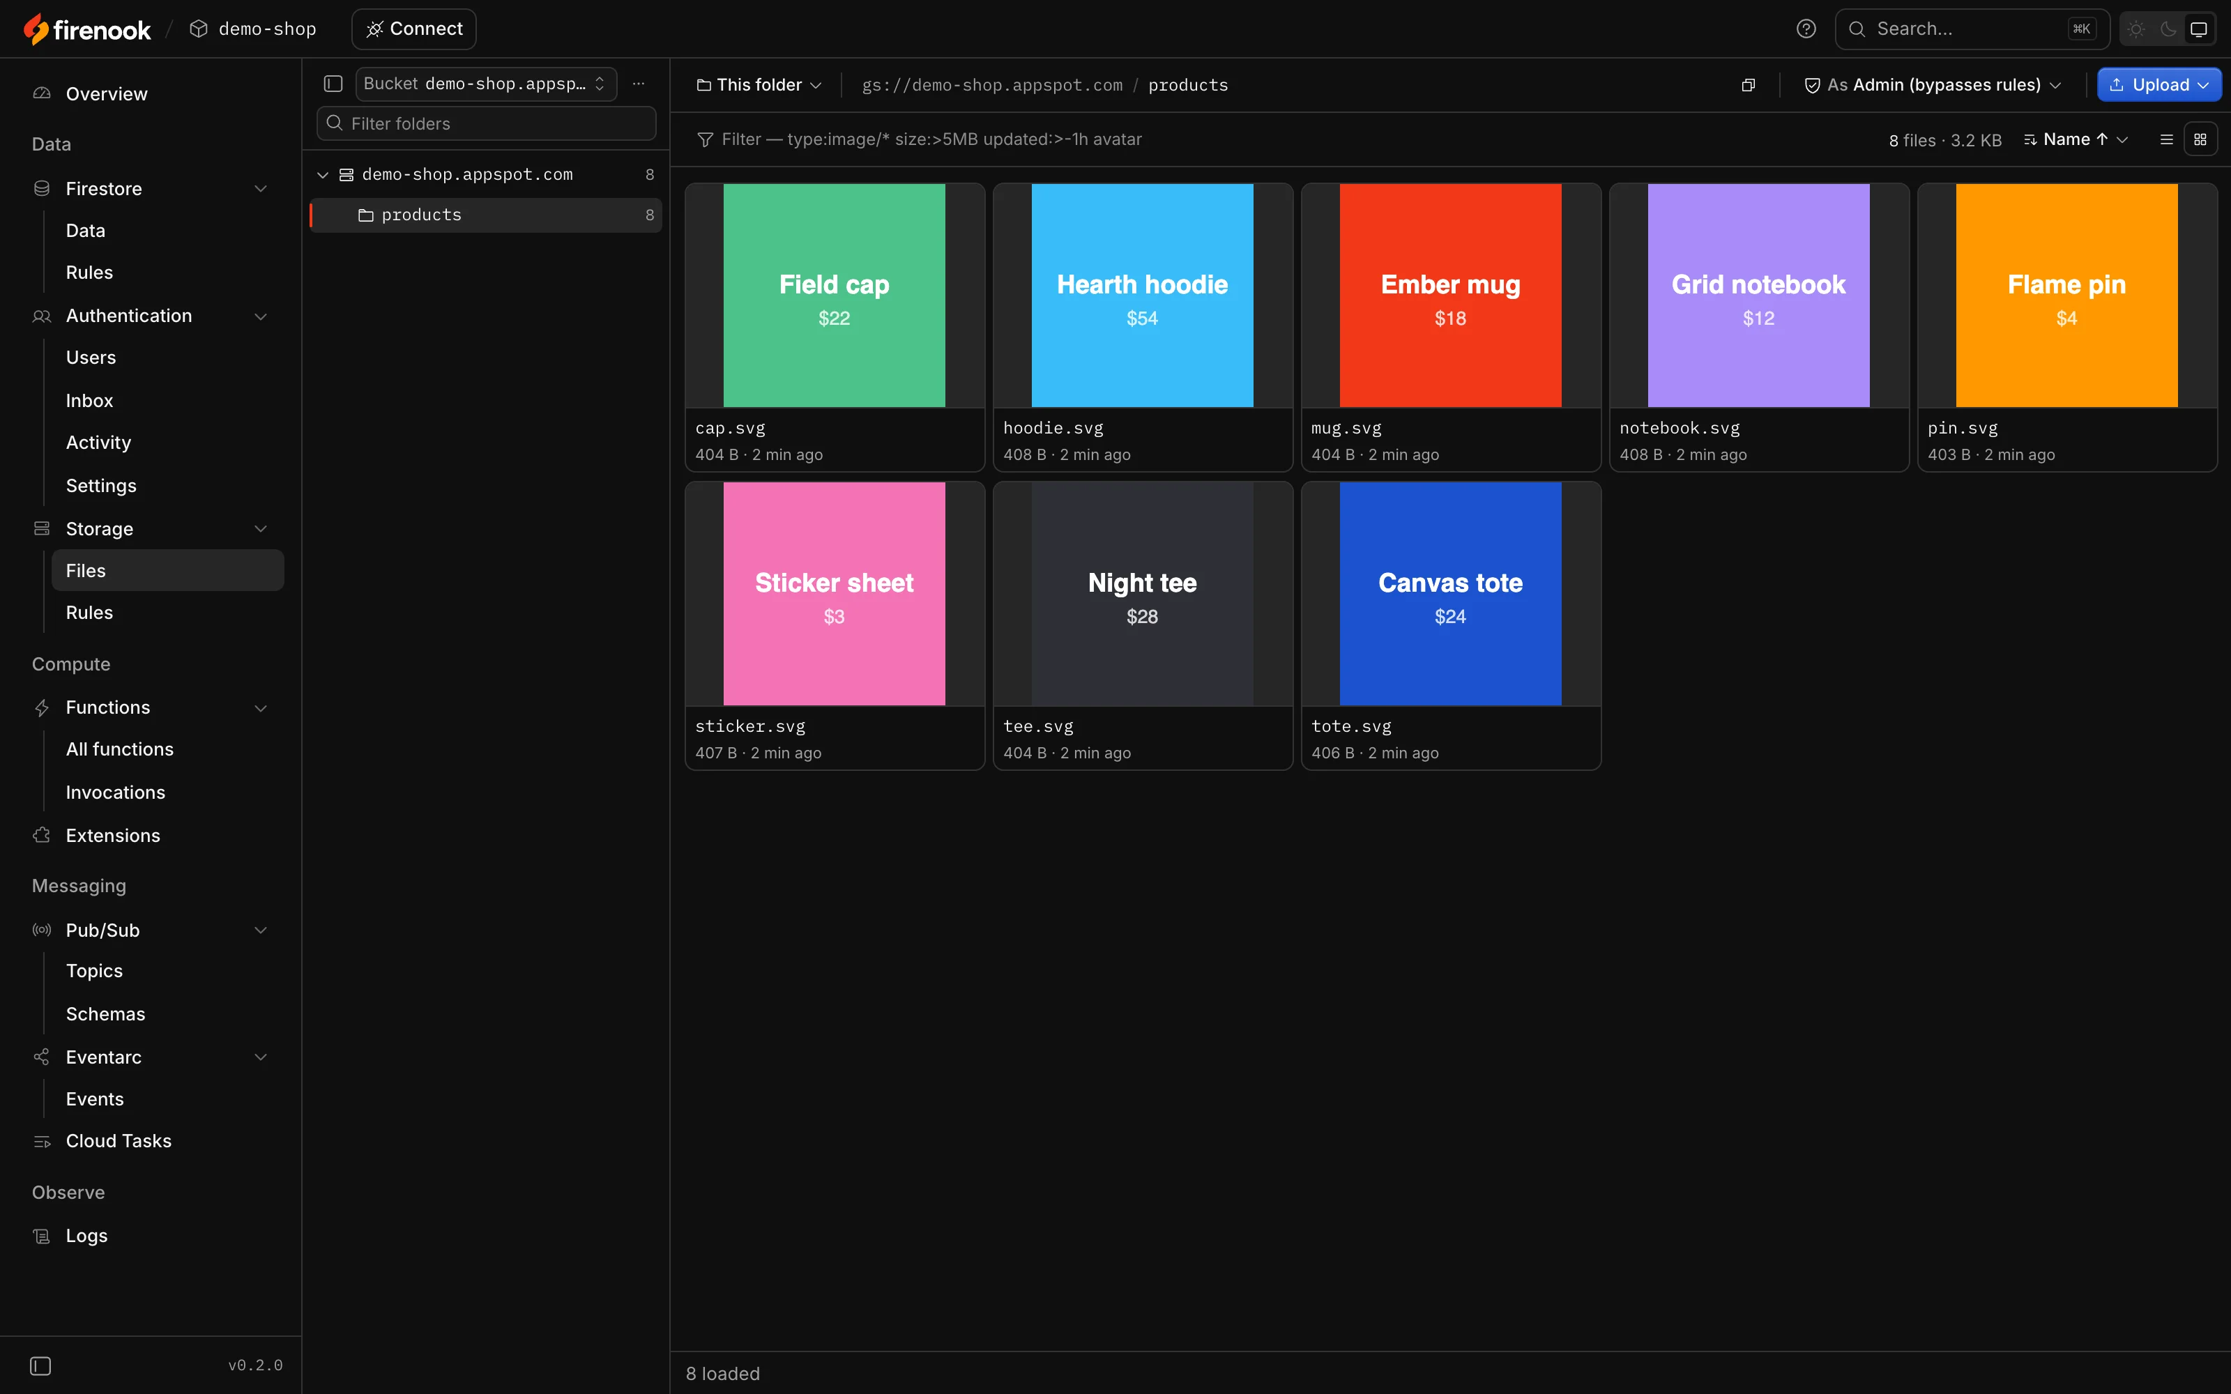The image size is (2231, 1394).
Task: Open the help question-mark icon
Action: tap(1806, 29)
